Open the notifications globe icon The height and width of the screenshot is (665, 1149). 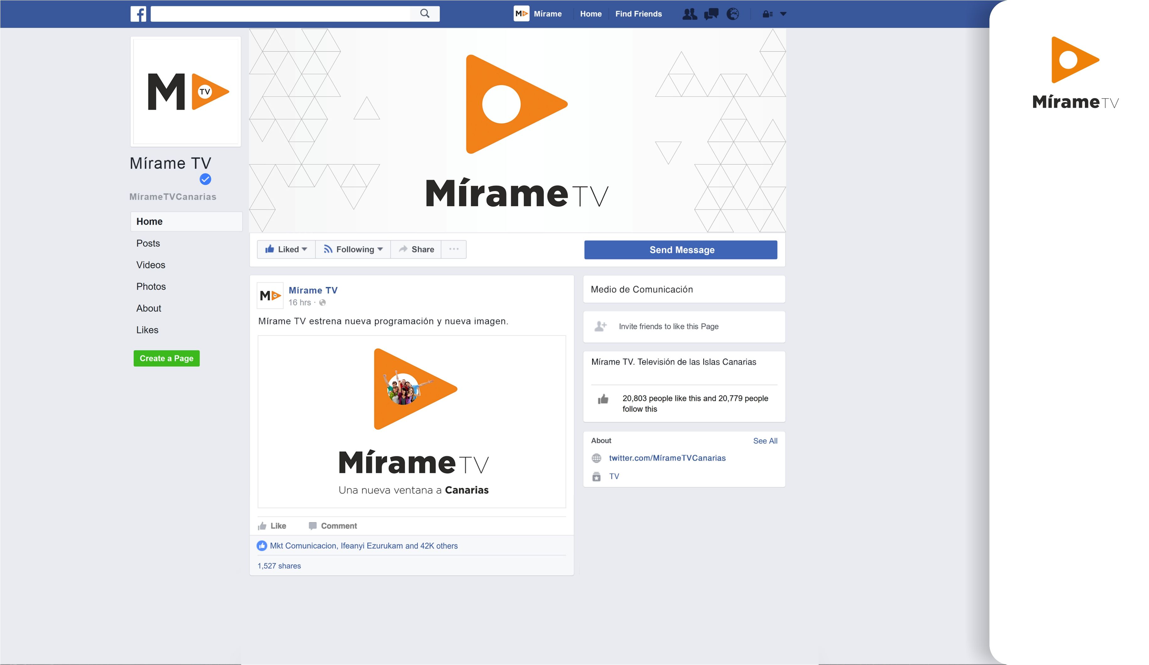coord(732,14)
